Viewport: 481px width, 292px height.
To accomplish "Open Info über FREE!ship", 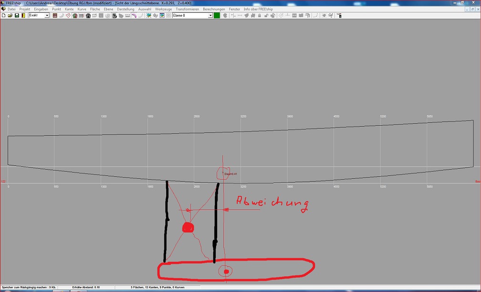I will [x=258, y=9].
